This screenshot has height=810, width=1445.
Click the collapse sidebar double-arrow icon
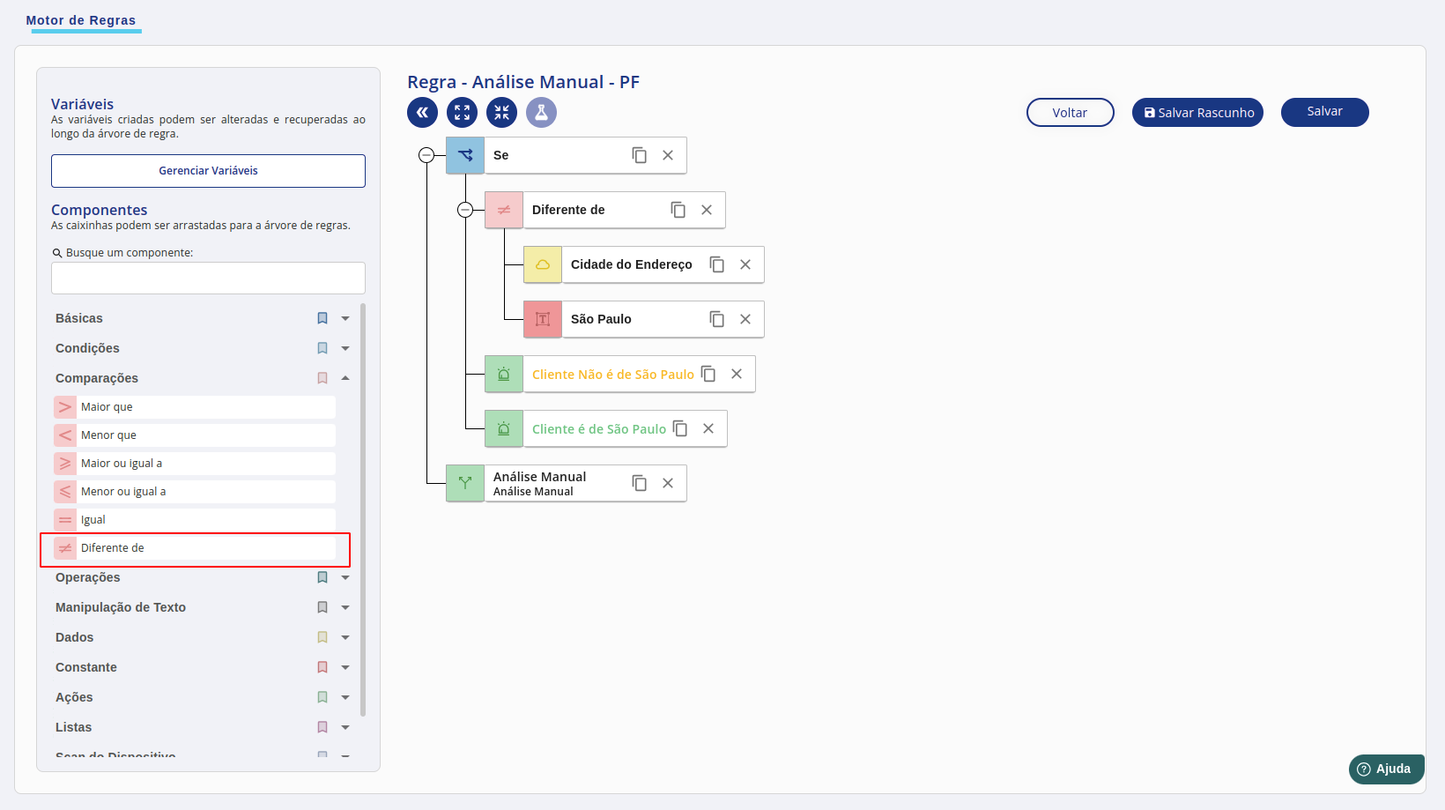[422, 112]
